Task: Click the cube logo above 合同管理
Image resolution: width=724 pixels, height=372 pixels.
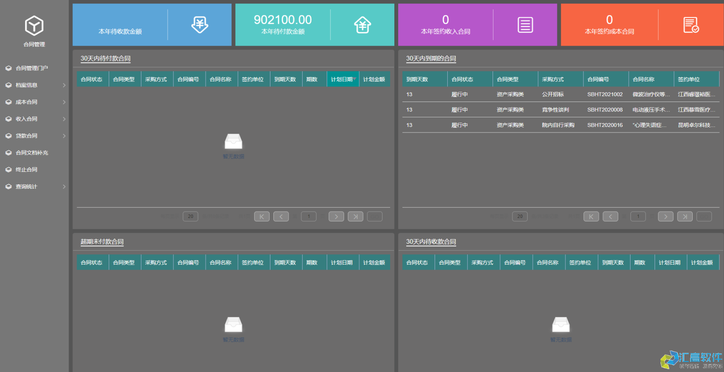Action: (x=34, y=26)
